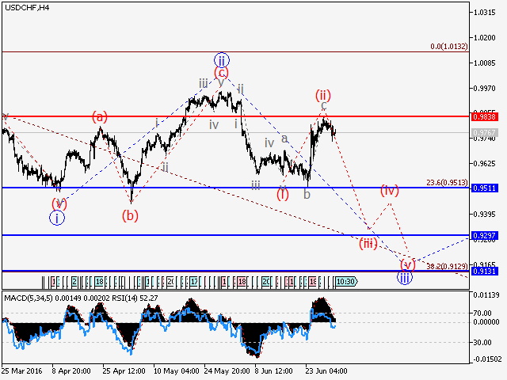Click the 70.00 RSI level label

[482, 313]
